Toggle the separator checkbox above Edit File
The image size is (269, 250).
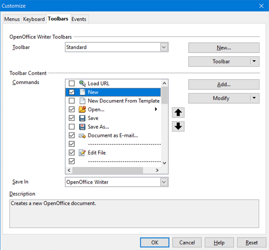coord(72,144)
